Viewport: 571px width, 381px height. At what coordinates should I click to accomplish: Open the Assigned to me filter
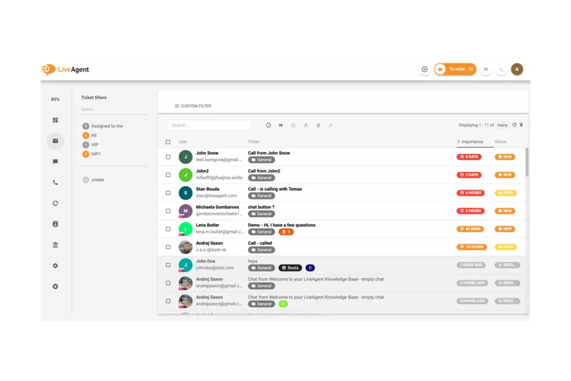click(107, 125)
